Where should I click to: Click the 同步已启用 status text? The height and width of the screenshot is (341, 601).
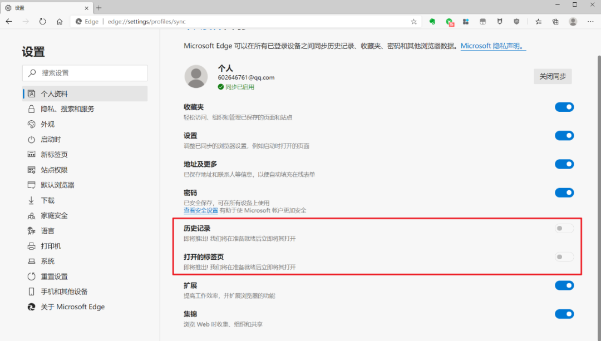click(x=240, y=87)
